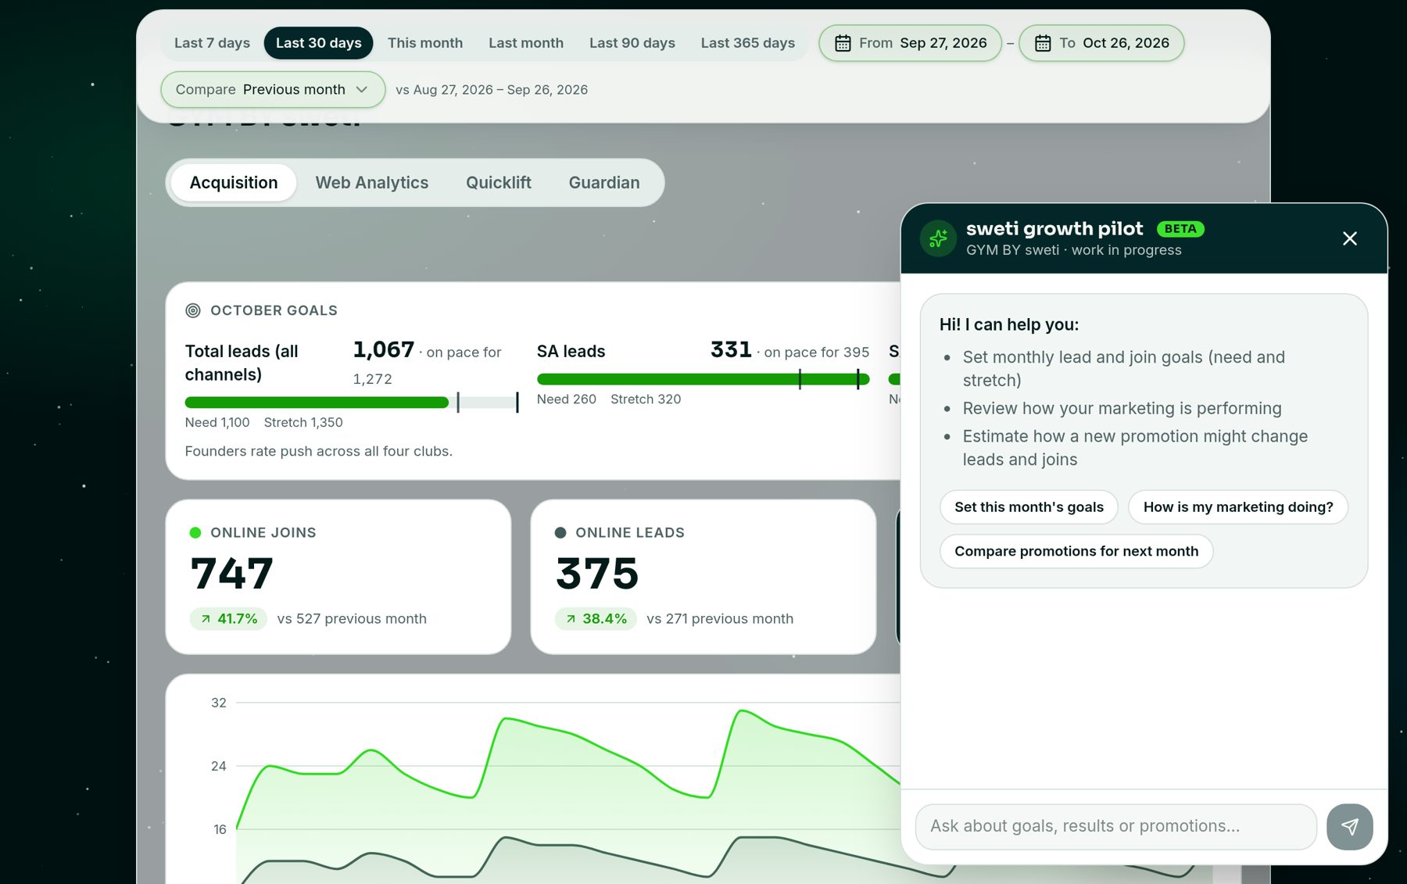The width and height of the screenshot is (1407, 884).
Task: Click 'GYM BY sweti · work in progress' subtitle
Action: [x=1073, y=250]
